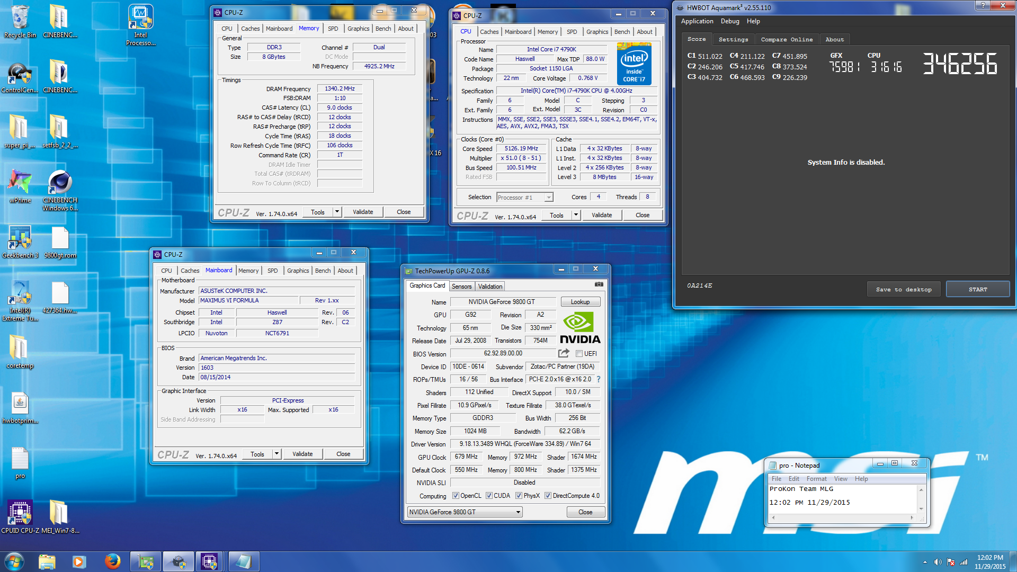Open the coretemp folder icon

click(x=20, y=352)
